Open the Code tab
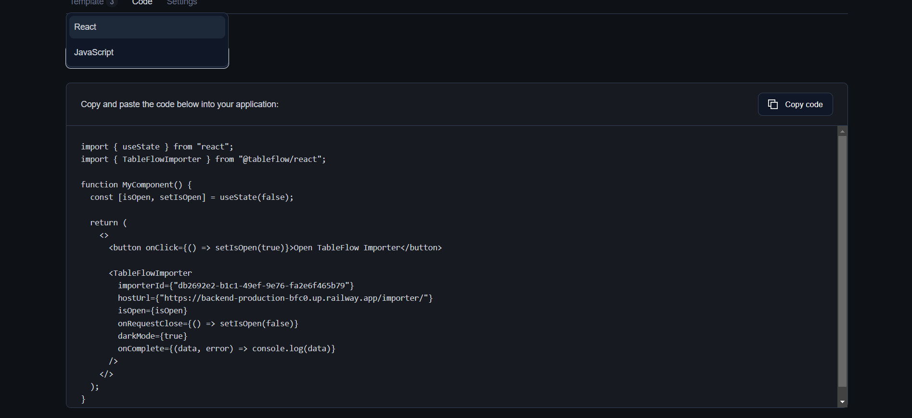The image size is (912, 418). (x=142, y=2)
